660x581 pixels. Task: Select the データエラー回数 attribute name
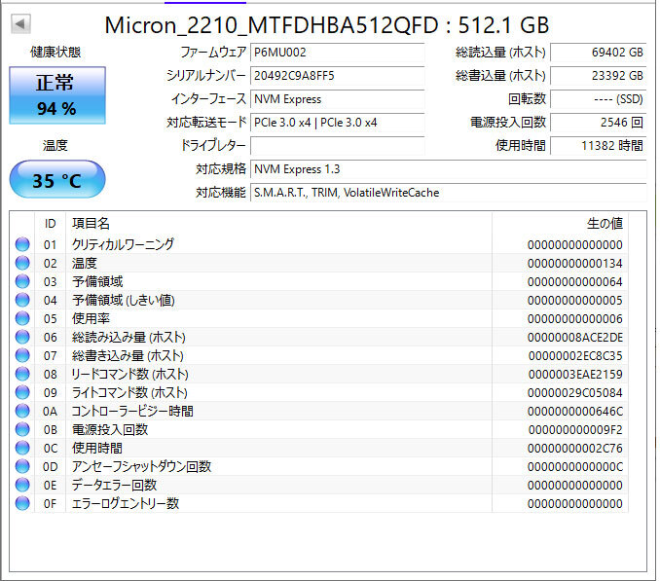114,485
